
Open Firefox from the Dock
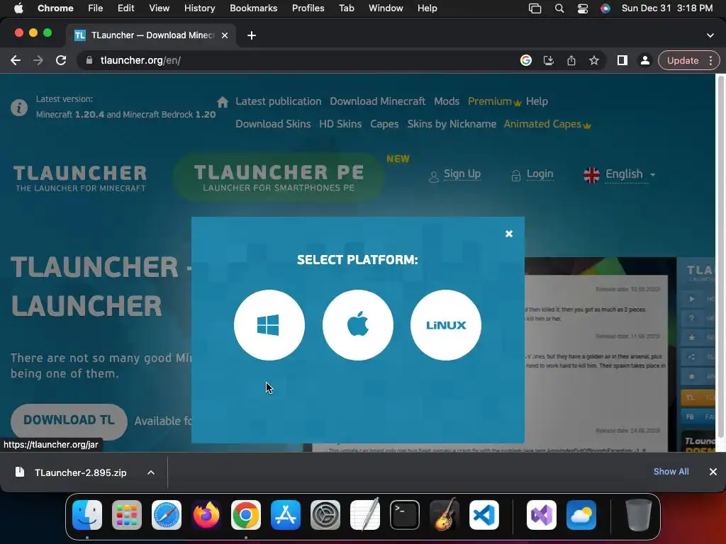(x=206, y=515)
